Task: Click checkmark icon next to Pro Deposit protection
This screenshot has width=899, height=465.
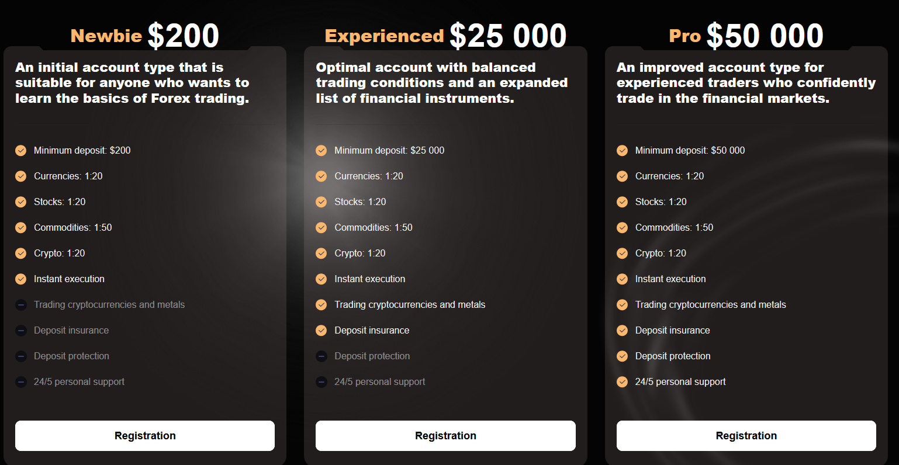Action: 623,356
